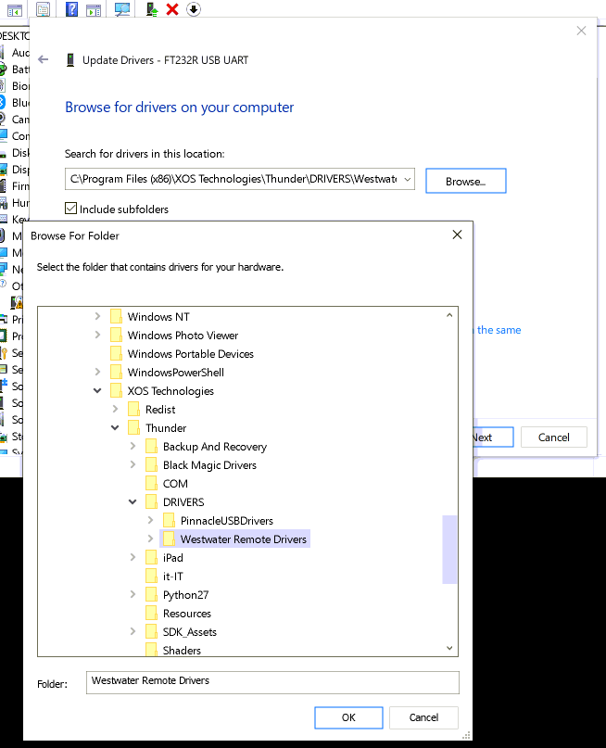Screen dimensions: 606x748
Task: Collapse the XOS Technologies folder
Action: (x=98, y=391)
